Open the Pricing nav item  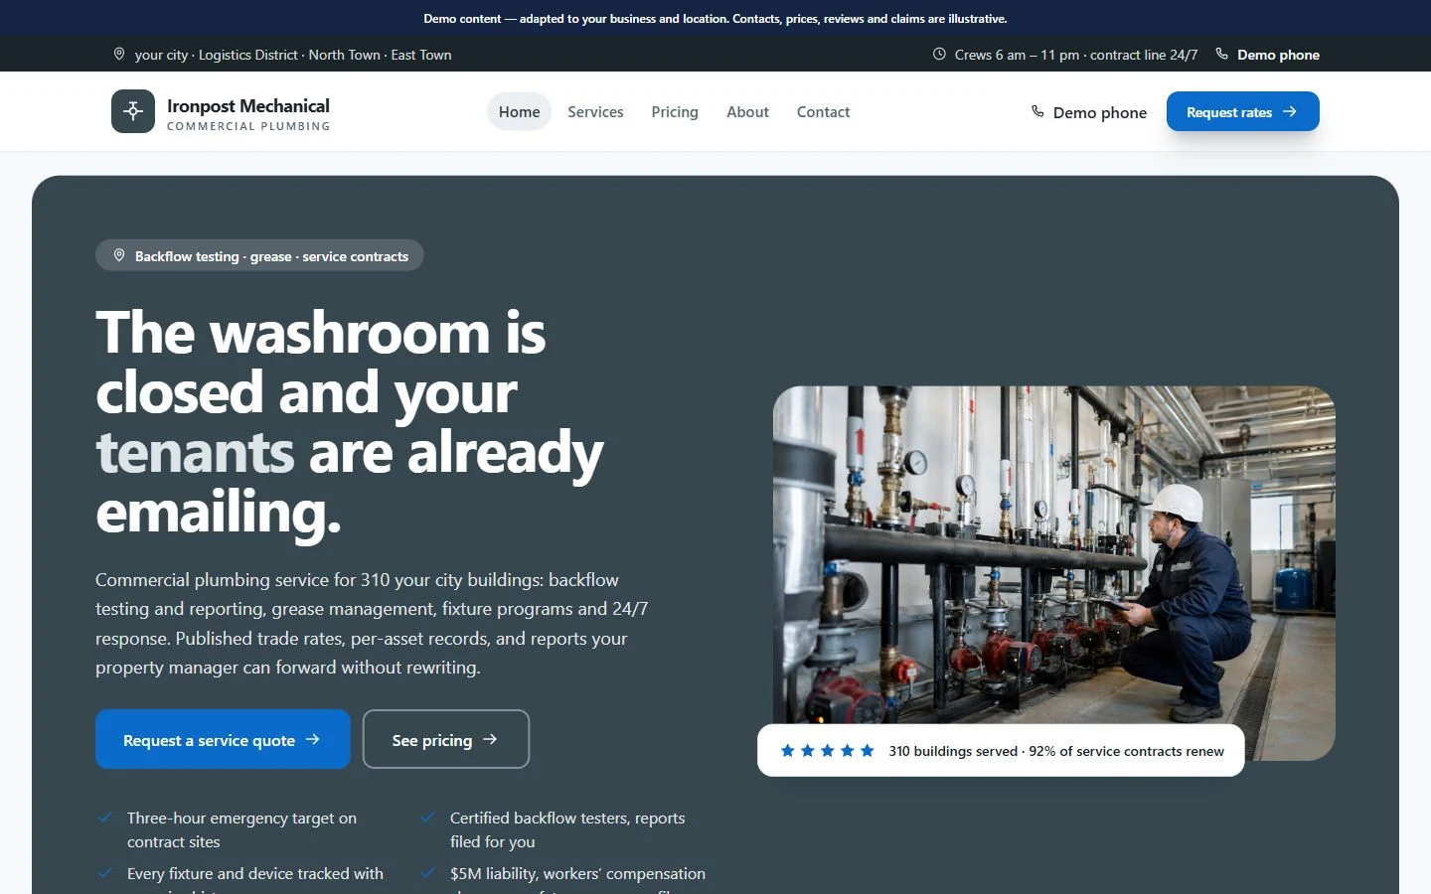pyautogui.click(x=675, y=111)
